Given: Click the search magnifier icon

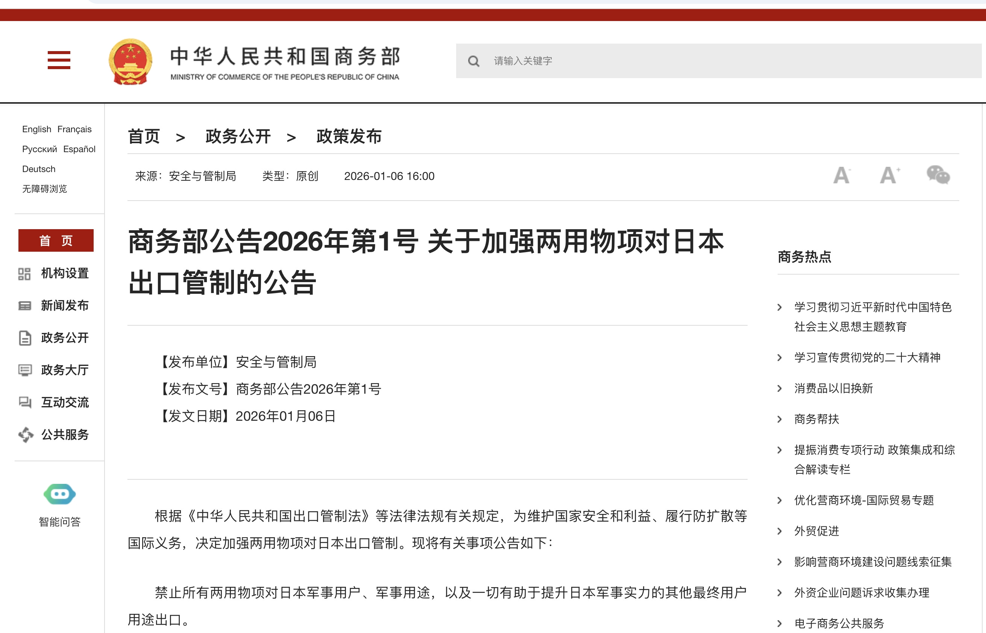Looking at the screenshot, I should point(473,61).
